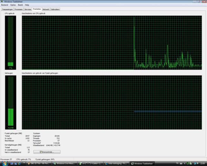The height and width of the screenshot is (166, 207).
Task: Open the Lieke chat taskbar button
Action: click(90, 164)
